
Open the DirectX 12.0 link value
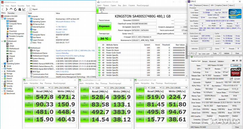pos(60,32)
